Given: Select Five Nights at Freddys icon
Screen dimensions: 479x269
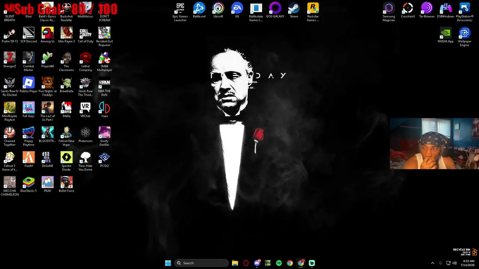Looking at the screenshot, I should 48,87.
